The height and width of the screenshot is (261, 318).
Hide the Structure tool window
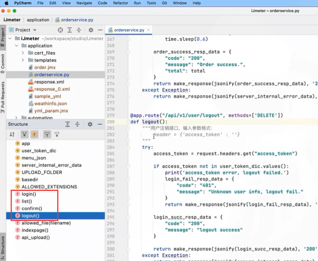(100, 124)
